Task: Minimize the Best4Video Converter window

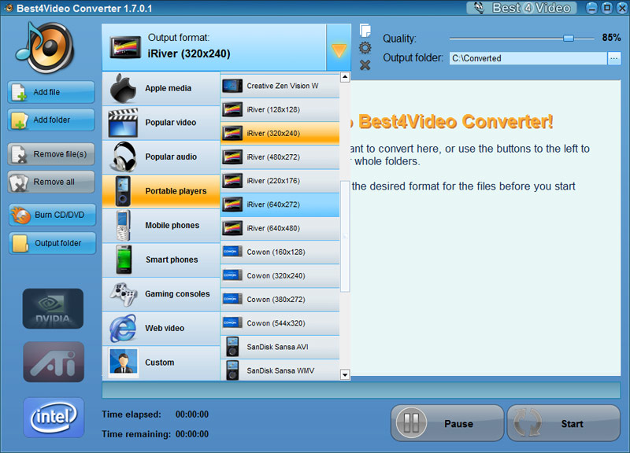Action: pyautogui.click(x=591, y=8)
